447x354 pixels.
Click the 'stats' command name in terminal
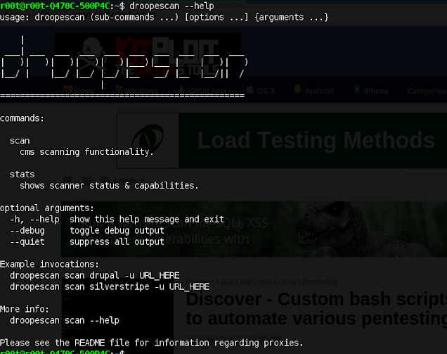point(22,175)
